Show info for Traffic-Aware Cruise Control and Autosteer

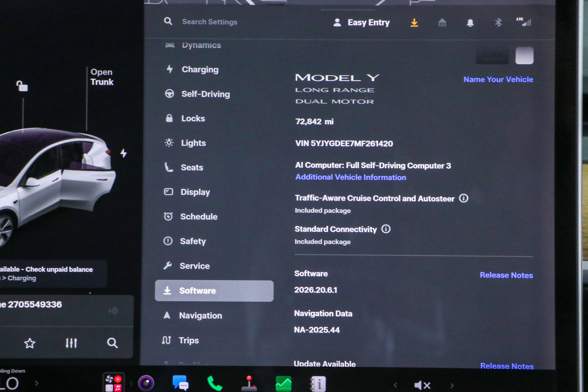click(x=464, y=198)
